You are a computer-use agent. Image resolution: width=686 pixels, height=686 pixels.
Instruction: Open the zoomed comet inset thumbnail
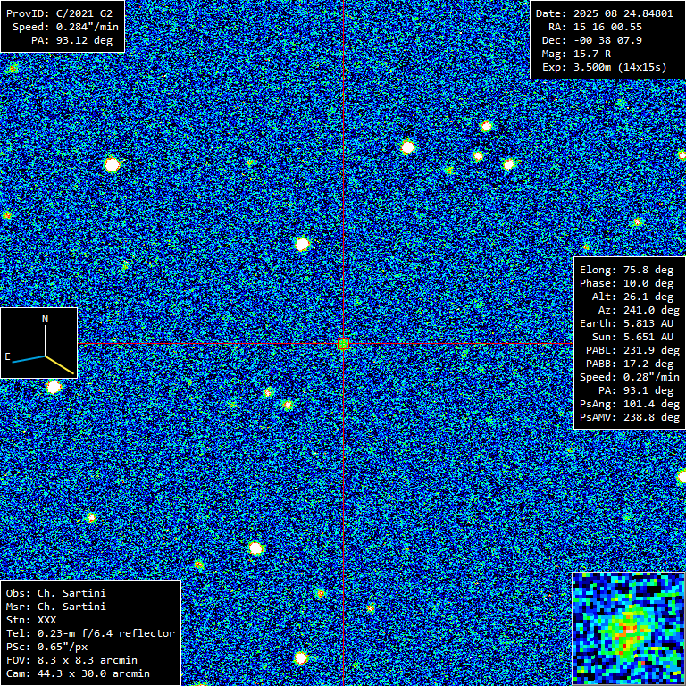[628, 628]
